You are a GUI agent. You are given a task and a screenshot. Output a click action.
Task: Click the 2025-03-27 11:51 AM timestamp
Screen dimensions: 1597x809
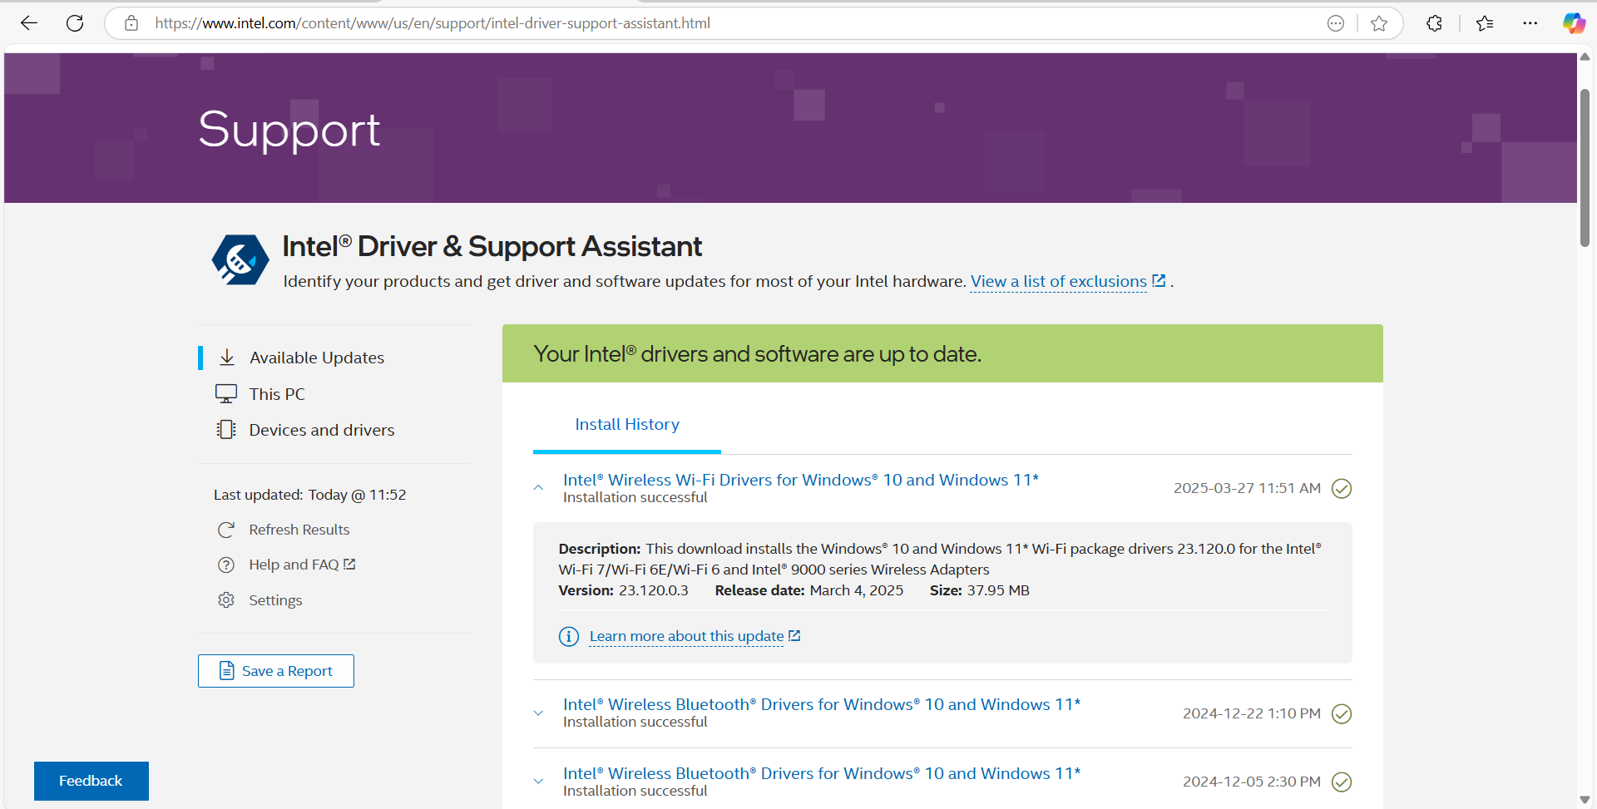click(1247, 488)
